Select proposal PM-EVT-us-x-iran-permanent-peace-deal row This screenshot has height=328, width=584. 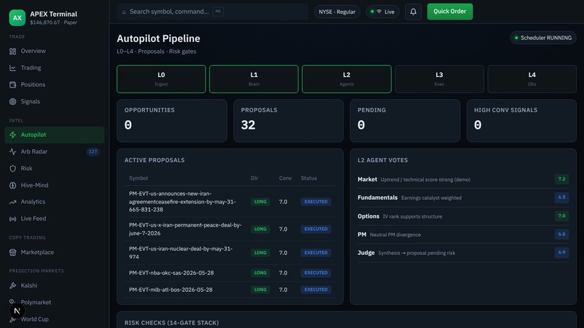(230, 229)
